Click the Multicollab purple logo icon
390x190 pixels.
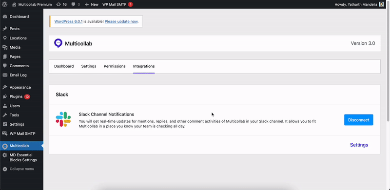tap(58, 43)
